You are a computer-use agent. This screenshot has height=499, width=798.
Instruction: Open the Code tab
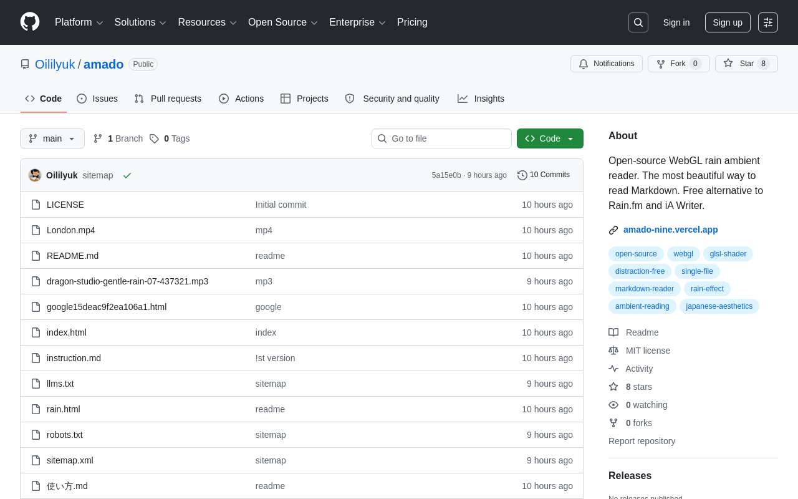pyautogui.click(x=44, y=99)
